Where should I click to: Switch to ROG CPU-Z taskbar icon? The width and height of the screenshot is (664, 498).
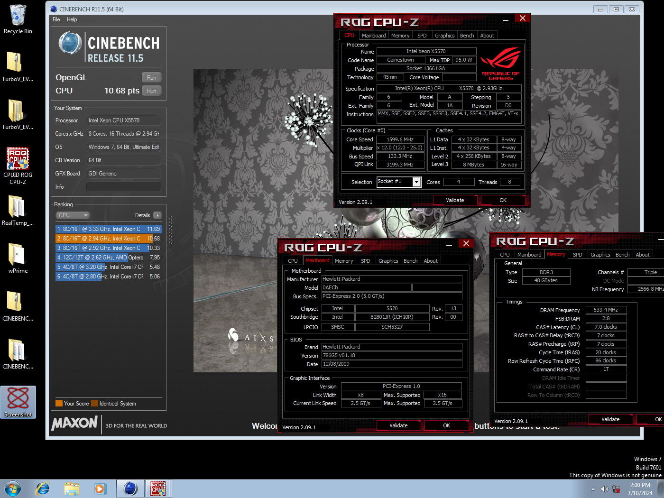coord(158,489)
